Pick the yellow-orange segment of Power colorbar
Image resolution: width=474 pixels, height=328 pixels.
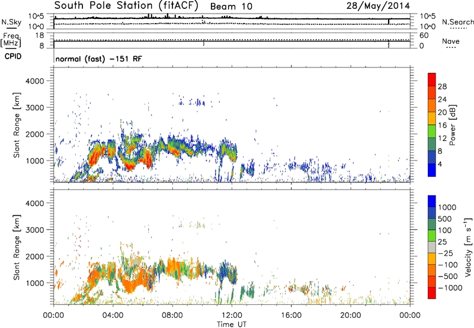(432, 118)
